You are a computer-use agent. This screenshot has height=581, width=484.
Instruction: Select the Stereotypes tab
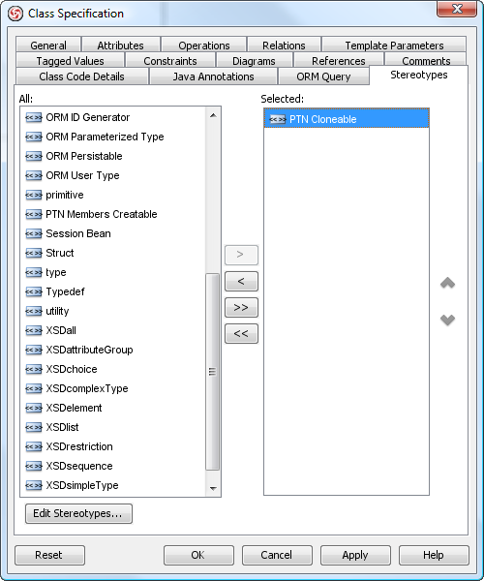pyautogui.click(x=419, y=75)
